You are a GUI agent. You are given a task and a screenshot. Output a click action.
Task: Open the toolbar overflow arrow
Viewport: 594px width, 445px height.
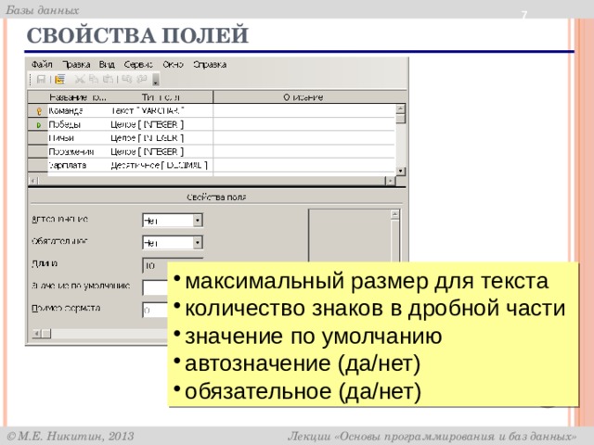click(156, 80)
